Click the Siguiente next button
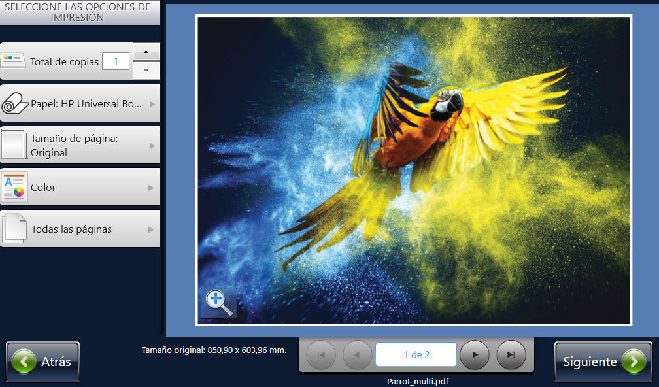This screenshot has width=659, height=387. (603, 362)
